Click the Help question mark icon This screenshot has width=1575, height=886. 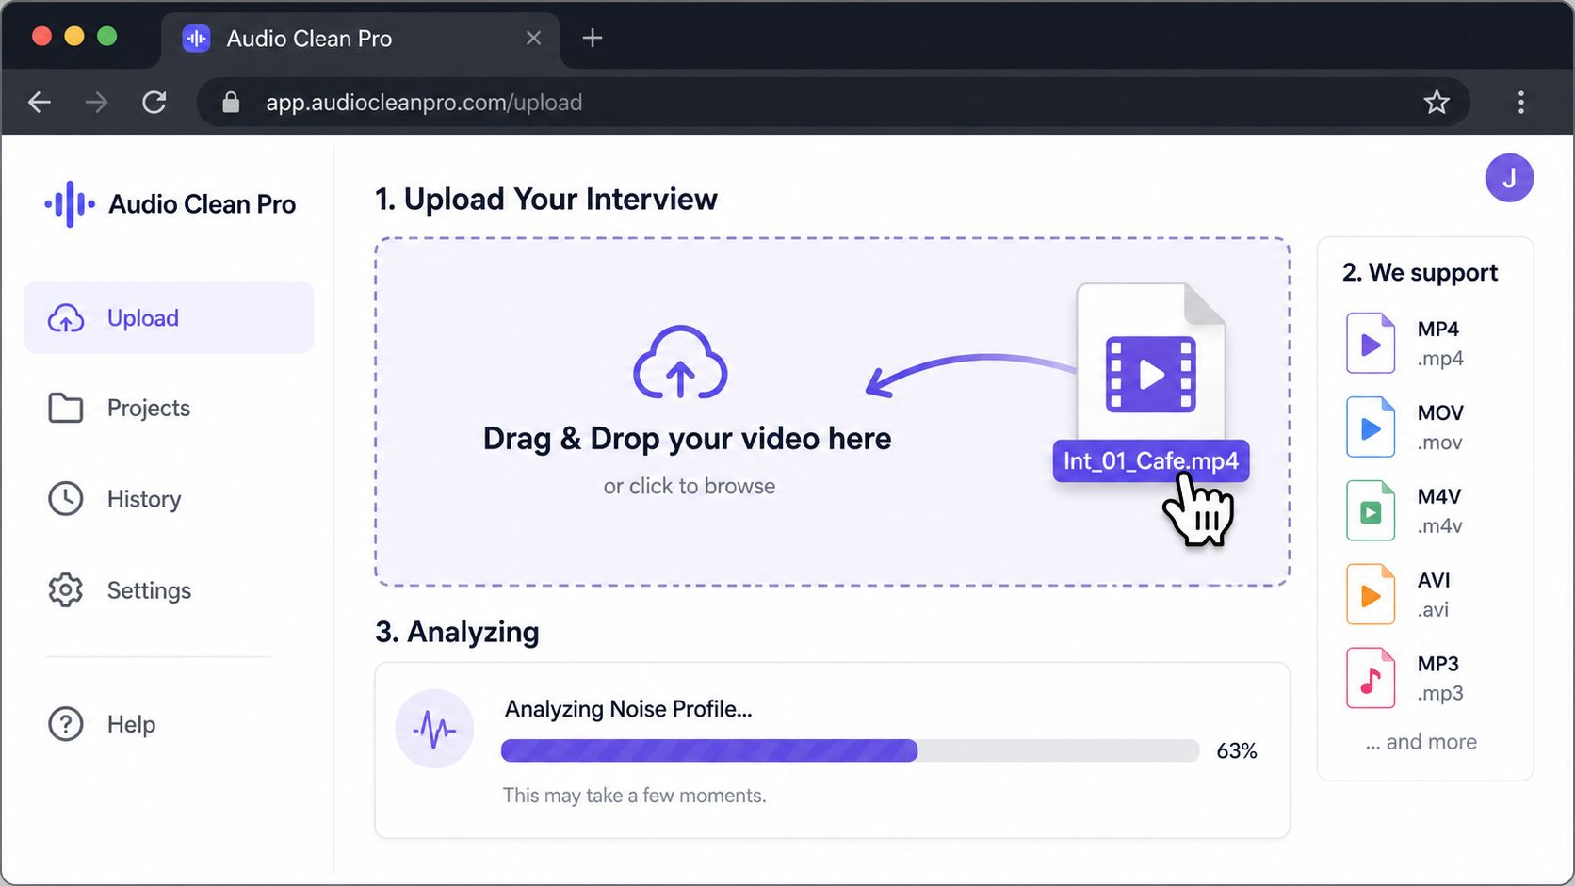click(x=66, y=724)
